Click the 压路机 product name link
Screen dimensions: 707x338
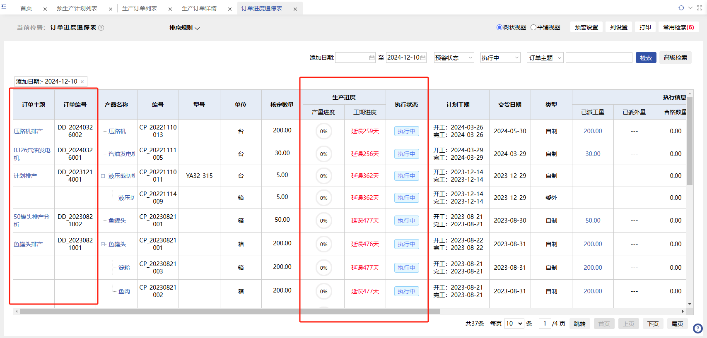pos(117,131)
